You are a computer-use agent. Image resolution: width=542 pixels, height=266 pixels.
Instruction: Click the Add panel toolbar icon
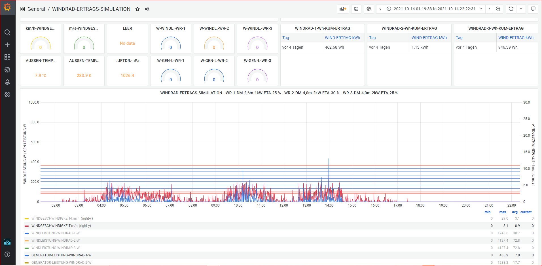pos(343,9)
